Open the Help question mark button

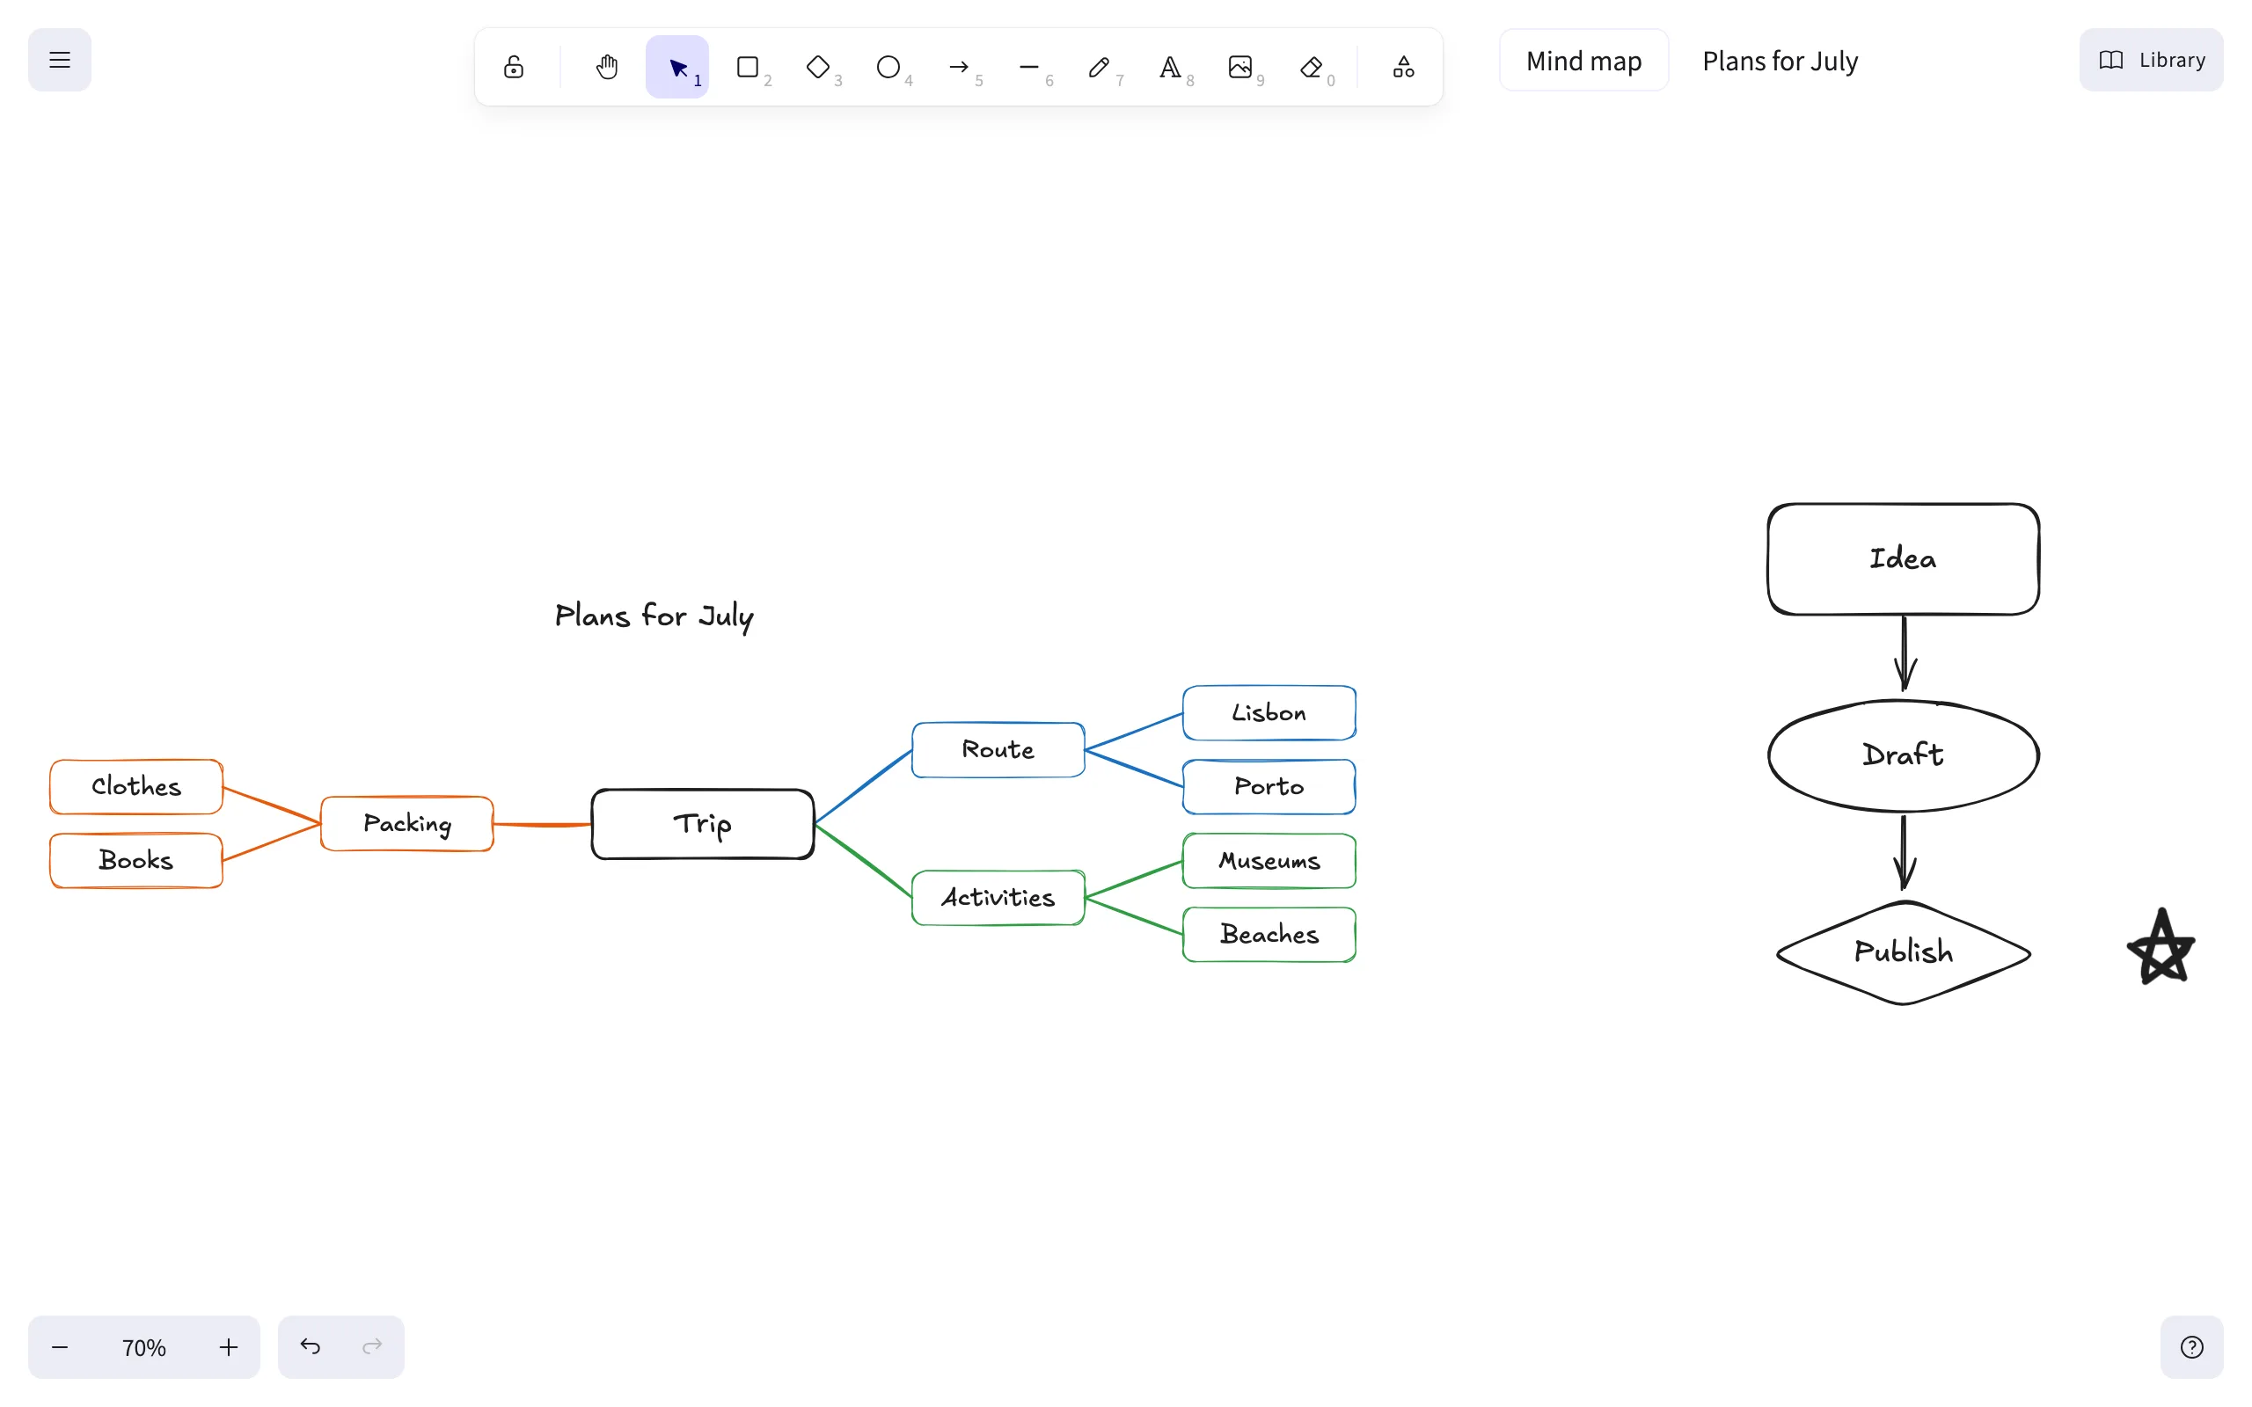point(2192,1347)
